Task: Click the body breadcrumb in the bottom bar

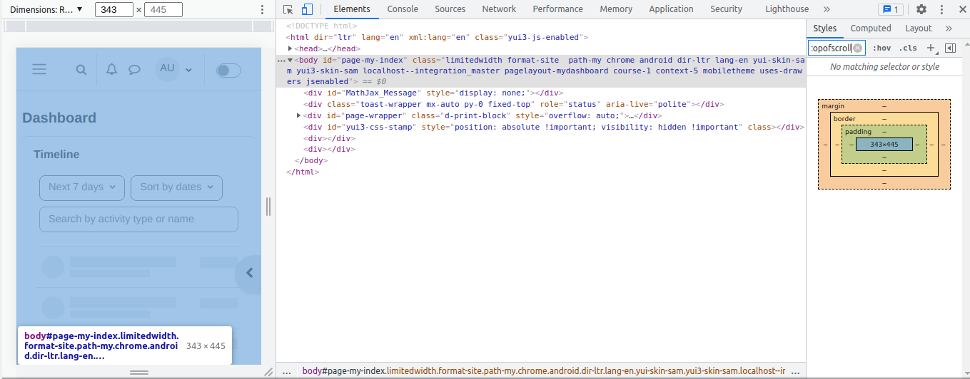Action: point(544,371)
